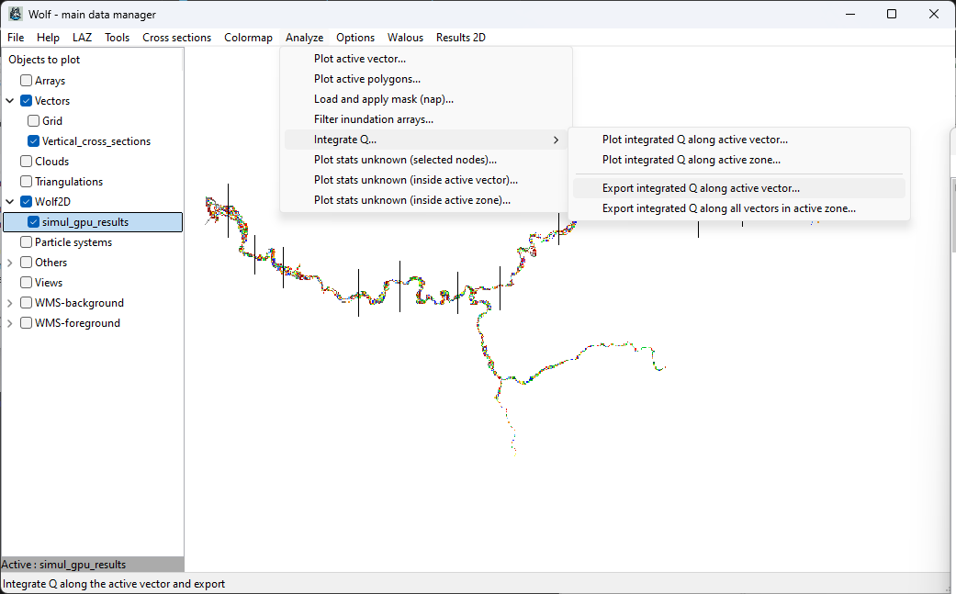Expand the Others tree node
This screenshot has height=594, width=956.
point(10,263)
